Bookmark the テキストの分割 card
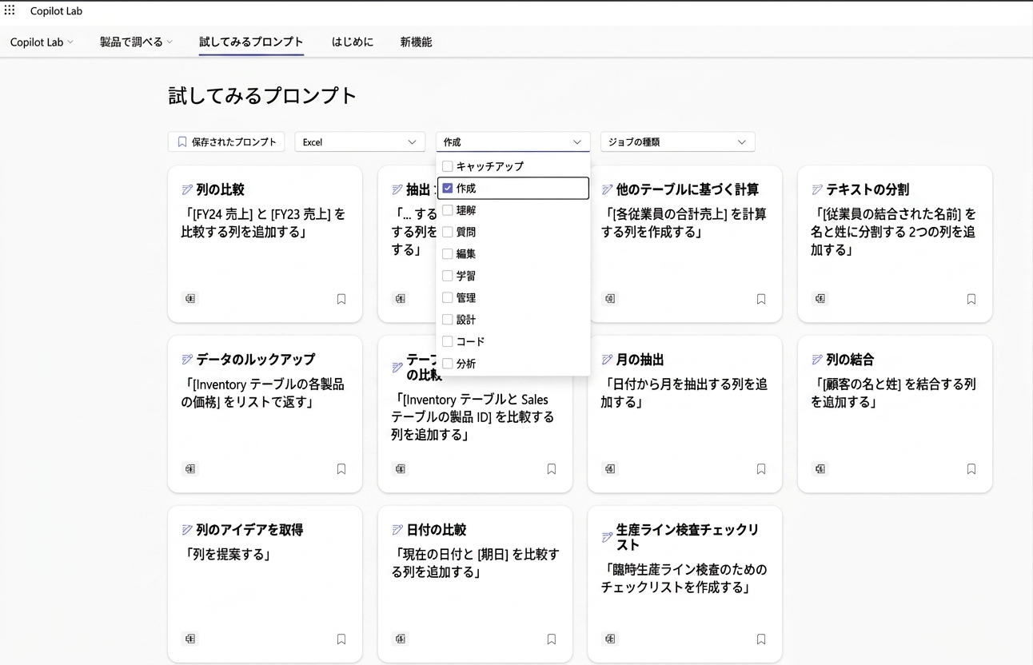The height and width of the screenshot is (665, 1033). [x=971, y=299]
